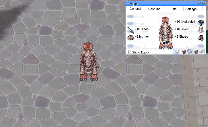The width and height of the screenshot is (208, 127).
Task: Close the Equip window
Action: [203, 3]
